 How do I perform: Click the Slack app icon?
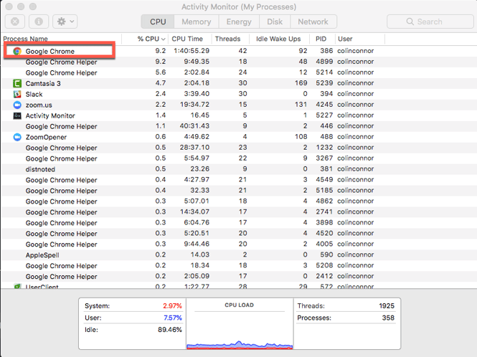pos(17,94)
